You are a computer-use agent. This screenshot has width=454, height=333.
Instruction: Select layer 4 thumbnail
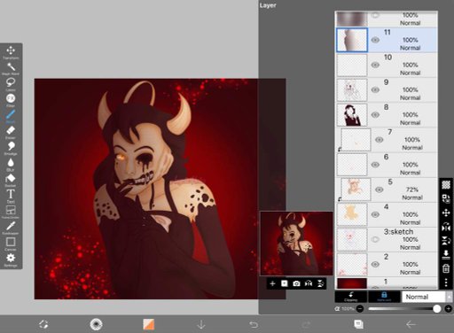click(352, 214)
